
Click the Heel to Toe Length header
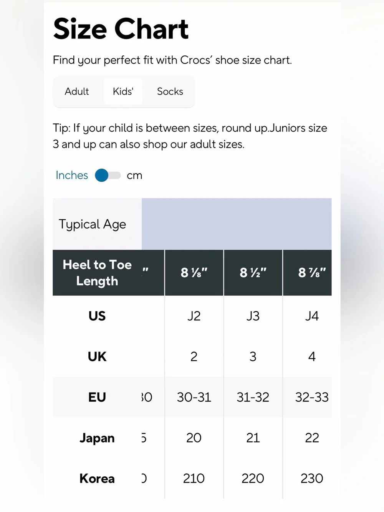click(97, 273)
